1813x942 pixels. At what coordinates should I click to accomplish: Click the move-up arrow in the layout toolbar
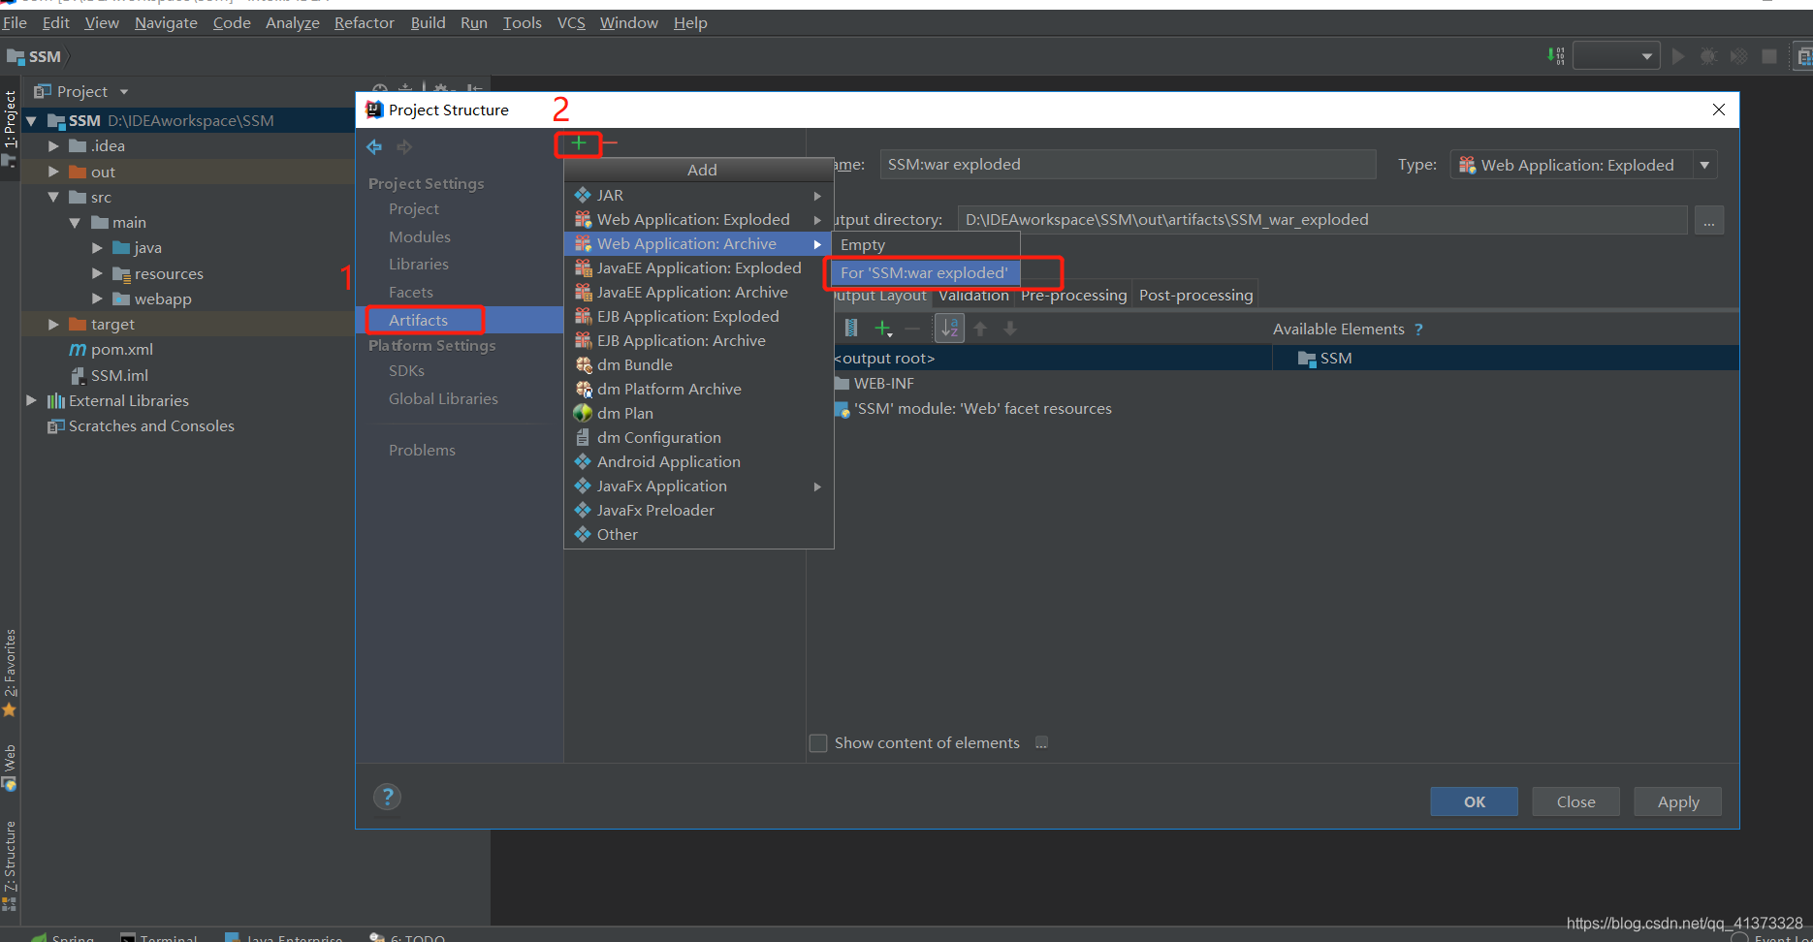click(x=980, y=329)
